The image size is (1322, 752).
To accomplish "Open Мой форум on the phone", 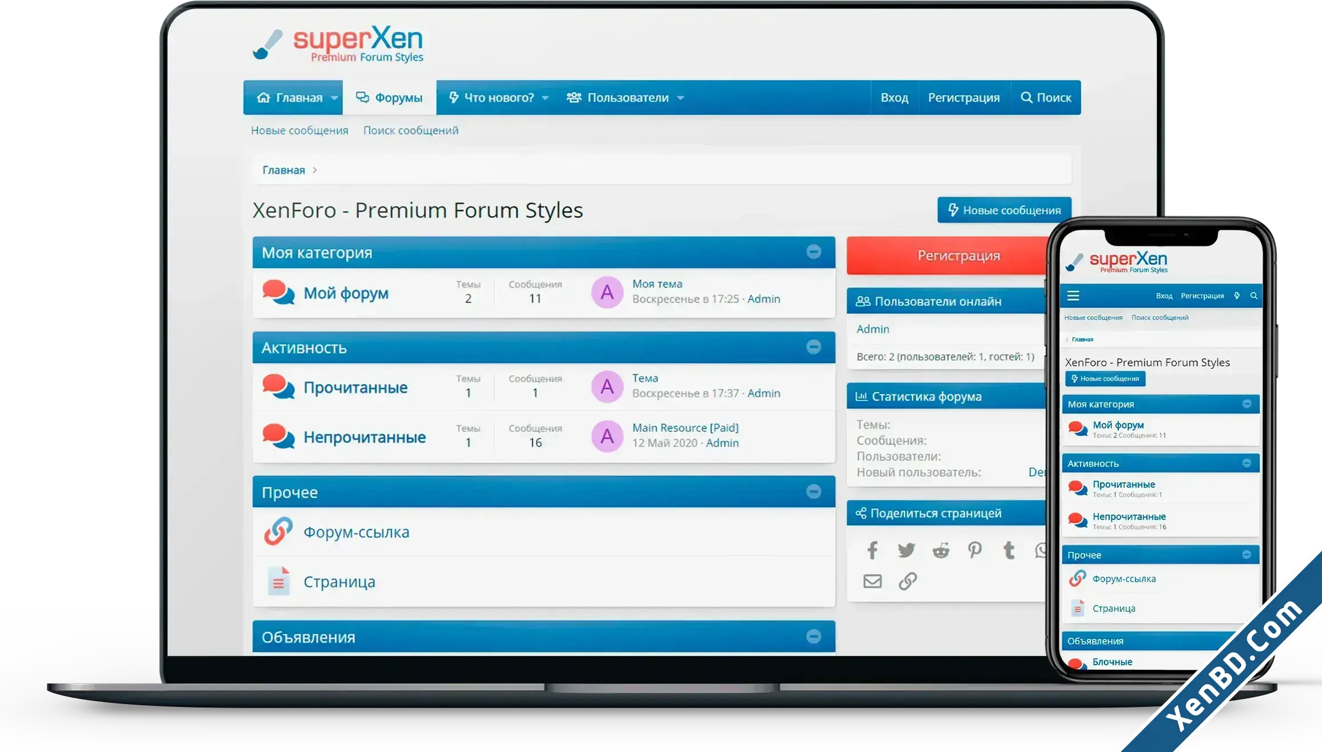I will pyautogui.click(x=1118, y=425).
